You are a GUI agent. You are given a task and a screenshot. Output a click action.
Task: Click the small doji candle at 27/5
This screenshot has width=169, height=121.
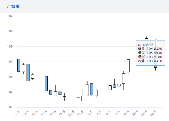click(64, 97)
